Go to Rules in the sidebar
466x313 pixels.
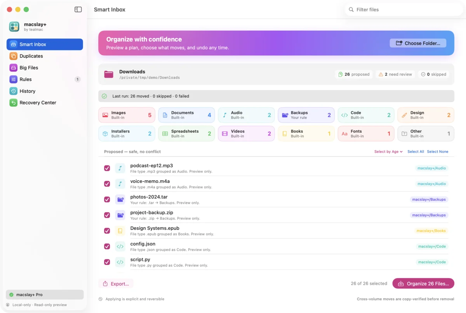pos(45,79)
